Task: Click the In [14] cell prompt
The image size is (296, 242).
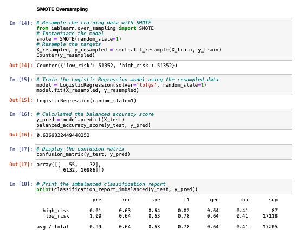Action: click(x=21, y=23)
